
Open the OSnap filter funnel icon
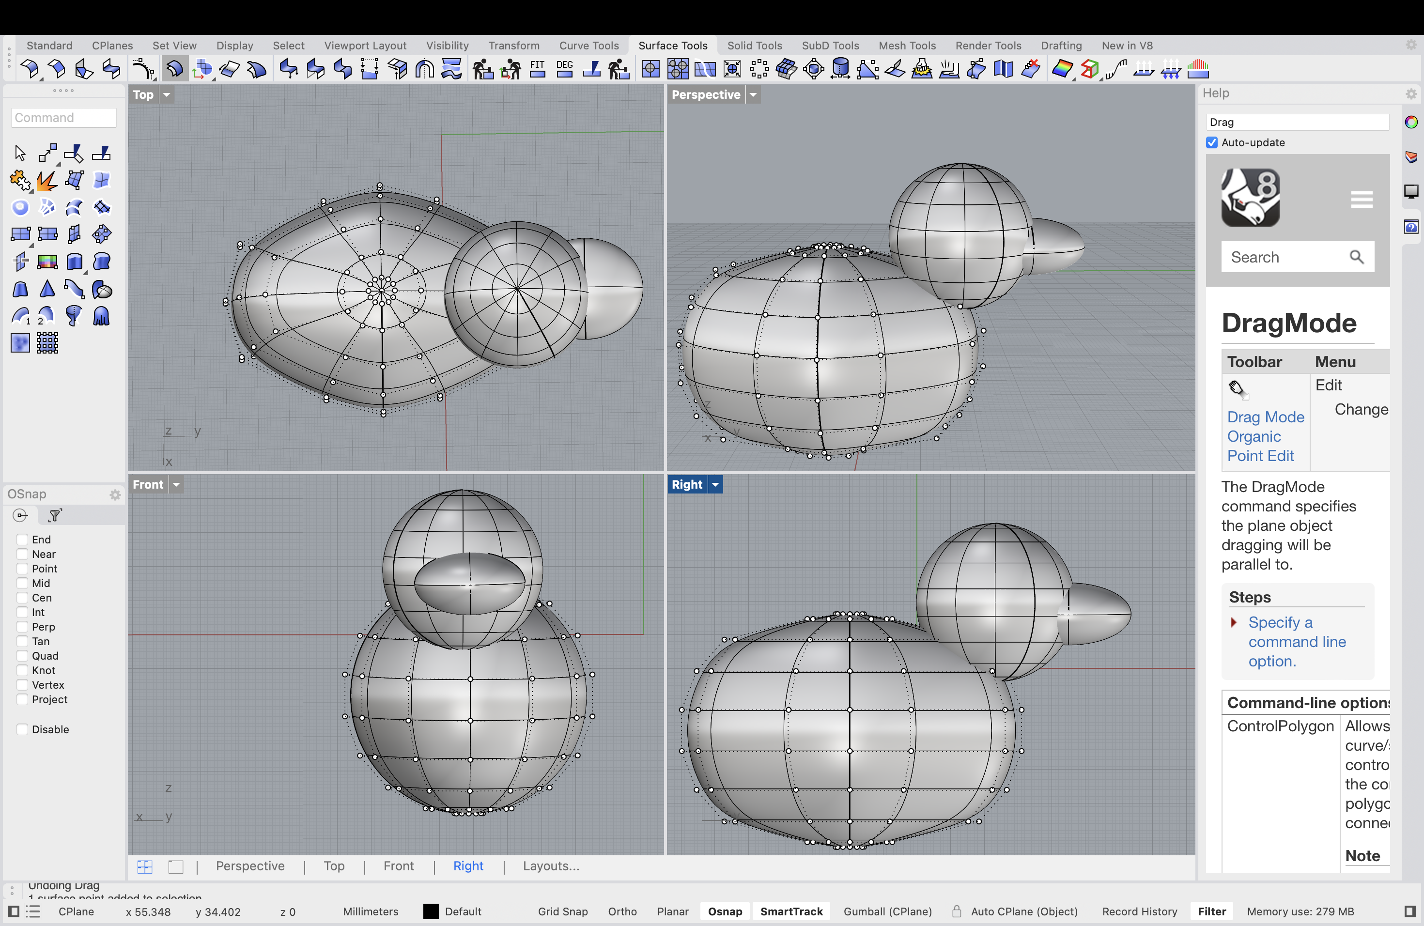coord(55,515)
